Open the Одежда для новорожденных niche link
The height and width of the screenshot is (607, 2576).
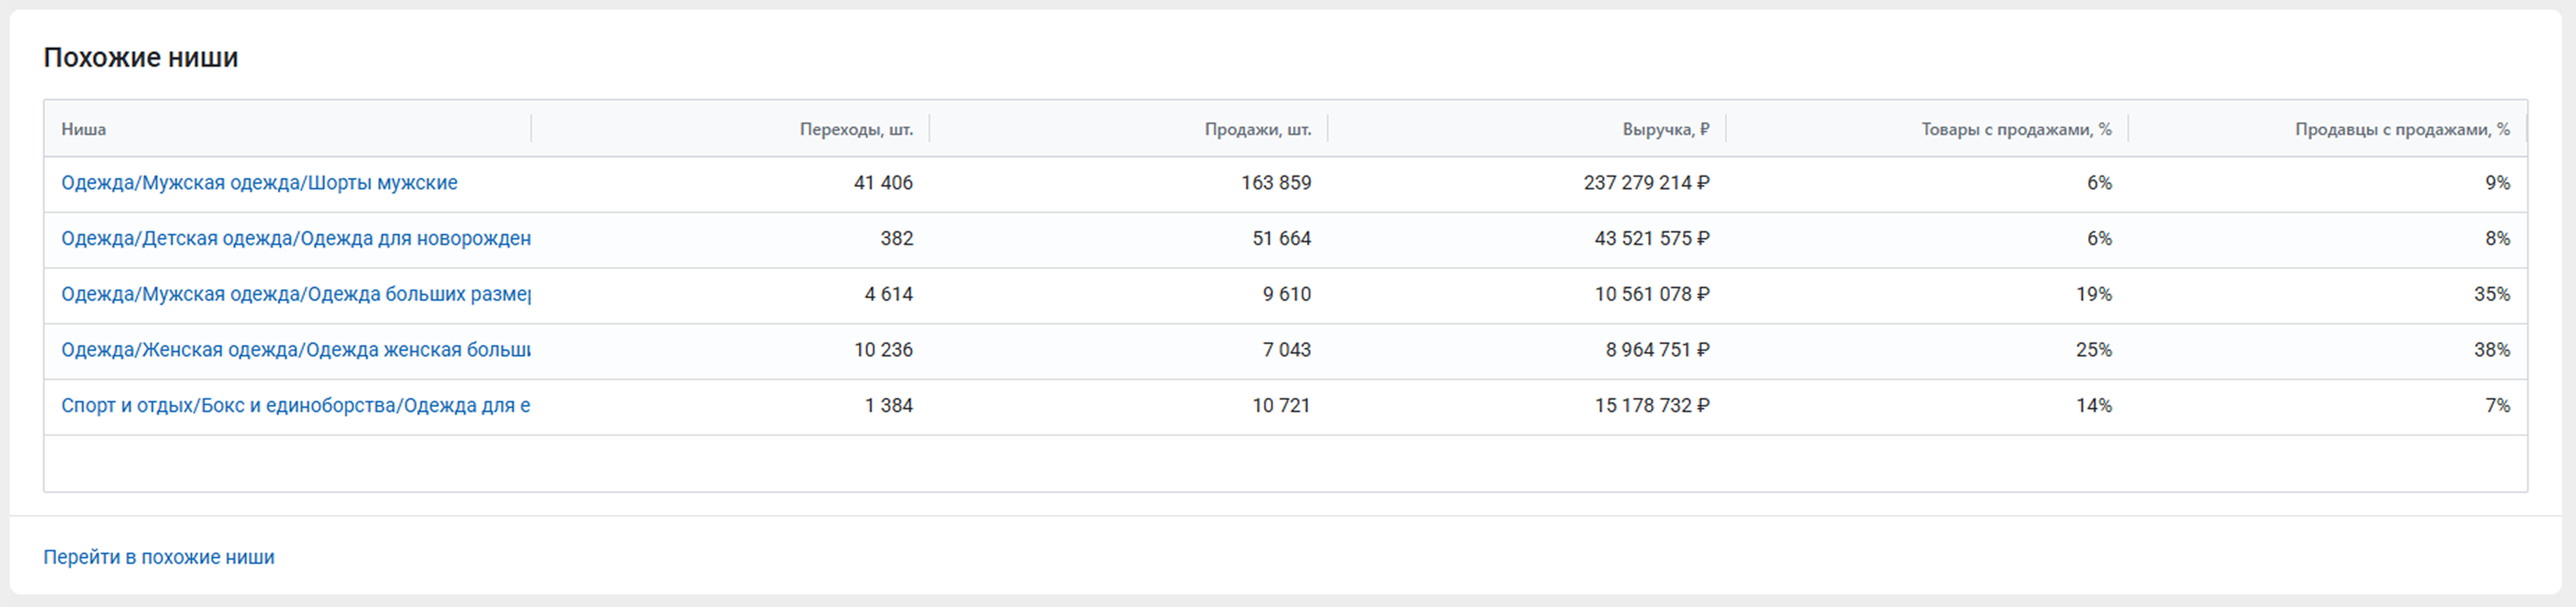[x=295, y=239]
